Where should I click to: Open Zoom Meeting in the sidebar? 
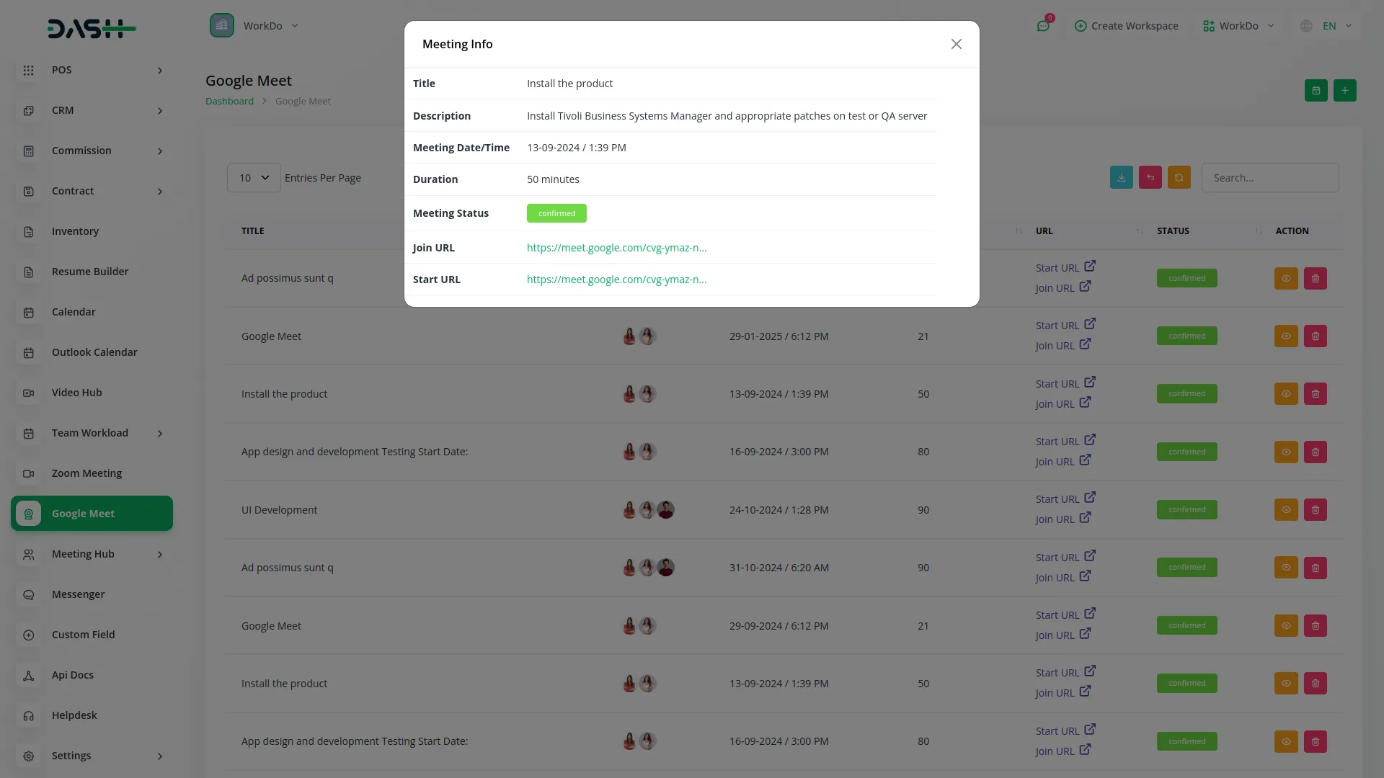[x=86, y=473]
